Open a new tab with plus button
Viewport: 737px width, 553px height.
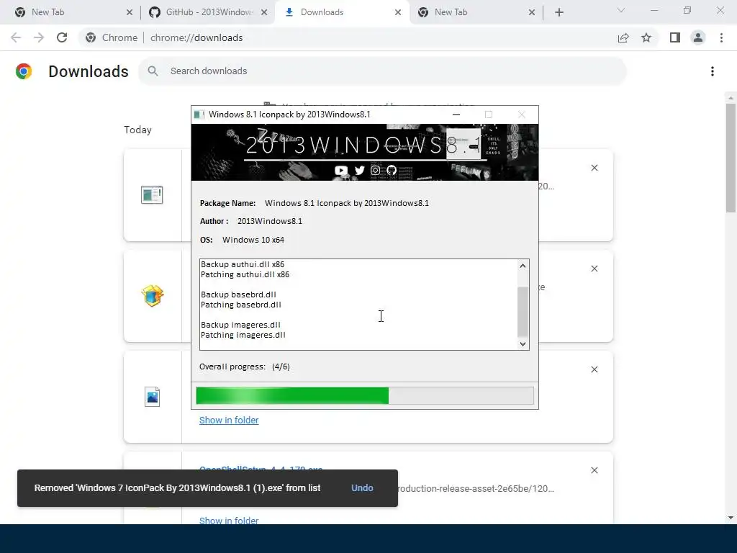(559, 12)
